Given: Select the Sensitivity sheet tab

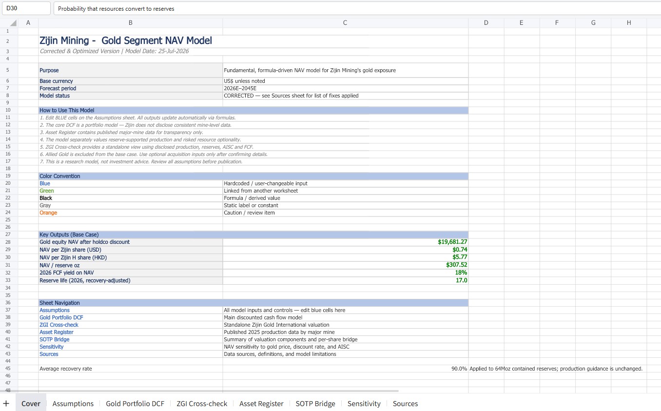Looking at the screenshot, I should [364, 403].
